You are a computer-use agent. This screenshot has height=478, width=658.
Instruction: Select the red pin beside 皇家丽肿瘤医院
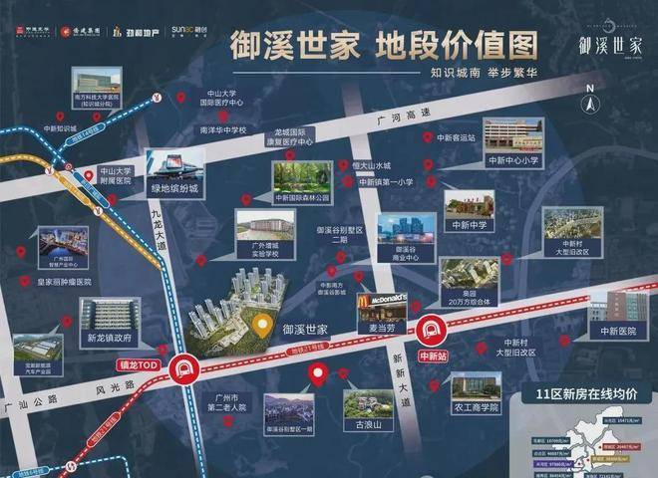(x=25, y=282)
